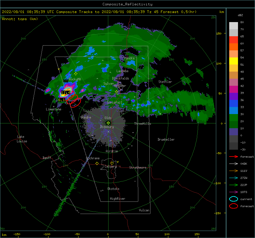
Task: Pick the yellow 54-51 dBZ color band
Action: tap(233, 61)
